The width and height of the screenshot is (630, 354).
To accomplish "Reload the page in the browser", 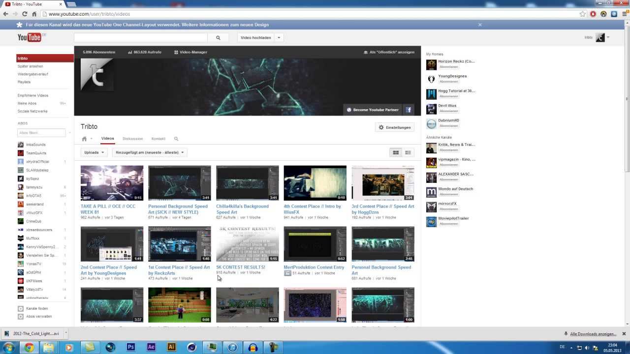I will [x=25, y=14].
